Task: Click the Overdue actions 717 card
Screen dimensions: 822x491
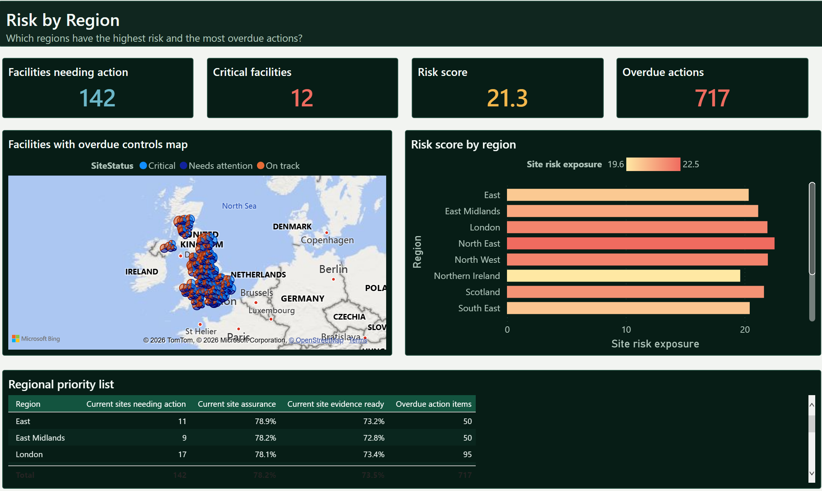Action: pos(712,88)
